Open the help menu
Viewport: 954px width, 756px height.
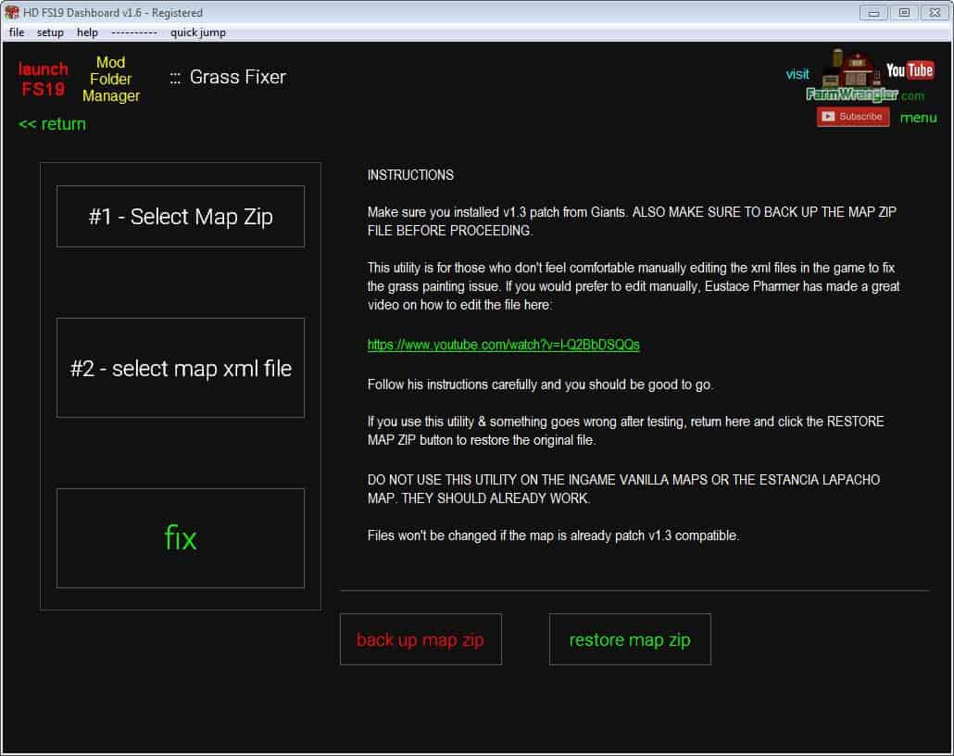pos(87,32)
